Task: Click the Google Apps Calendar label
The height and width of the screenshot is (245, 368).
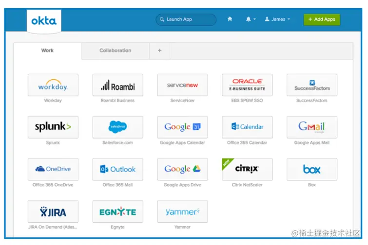Action: (x=182, y=142)
